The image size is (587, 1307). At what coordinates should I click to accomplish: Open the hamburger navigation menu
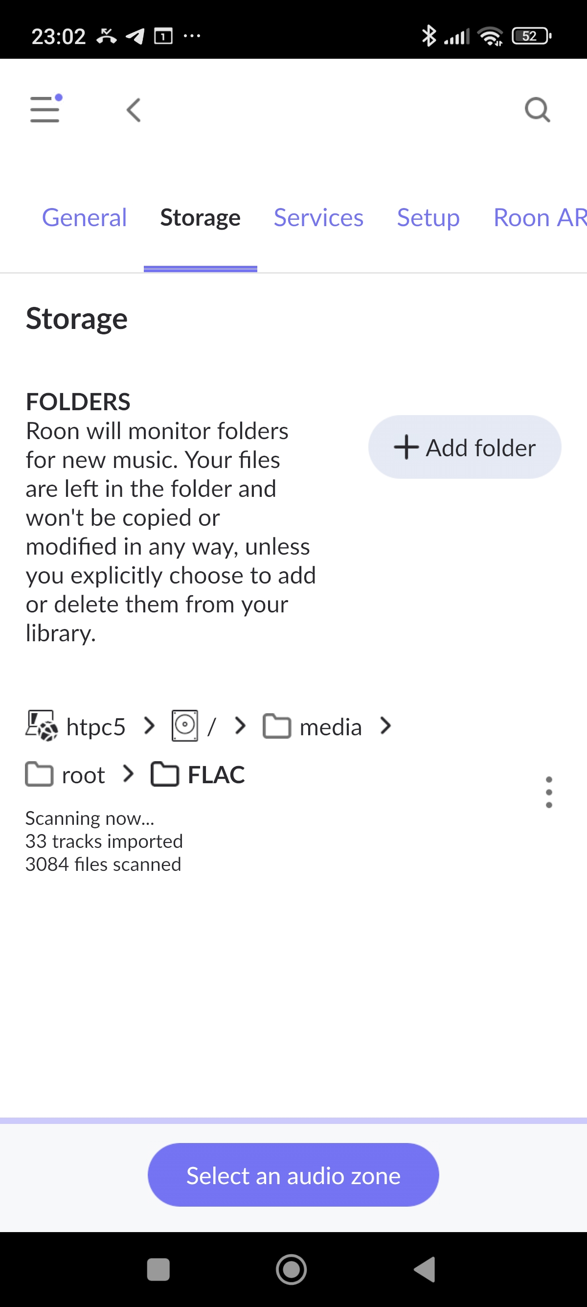(45, 109)
